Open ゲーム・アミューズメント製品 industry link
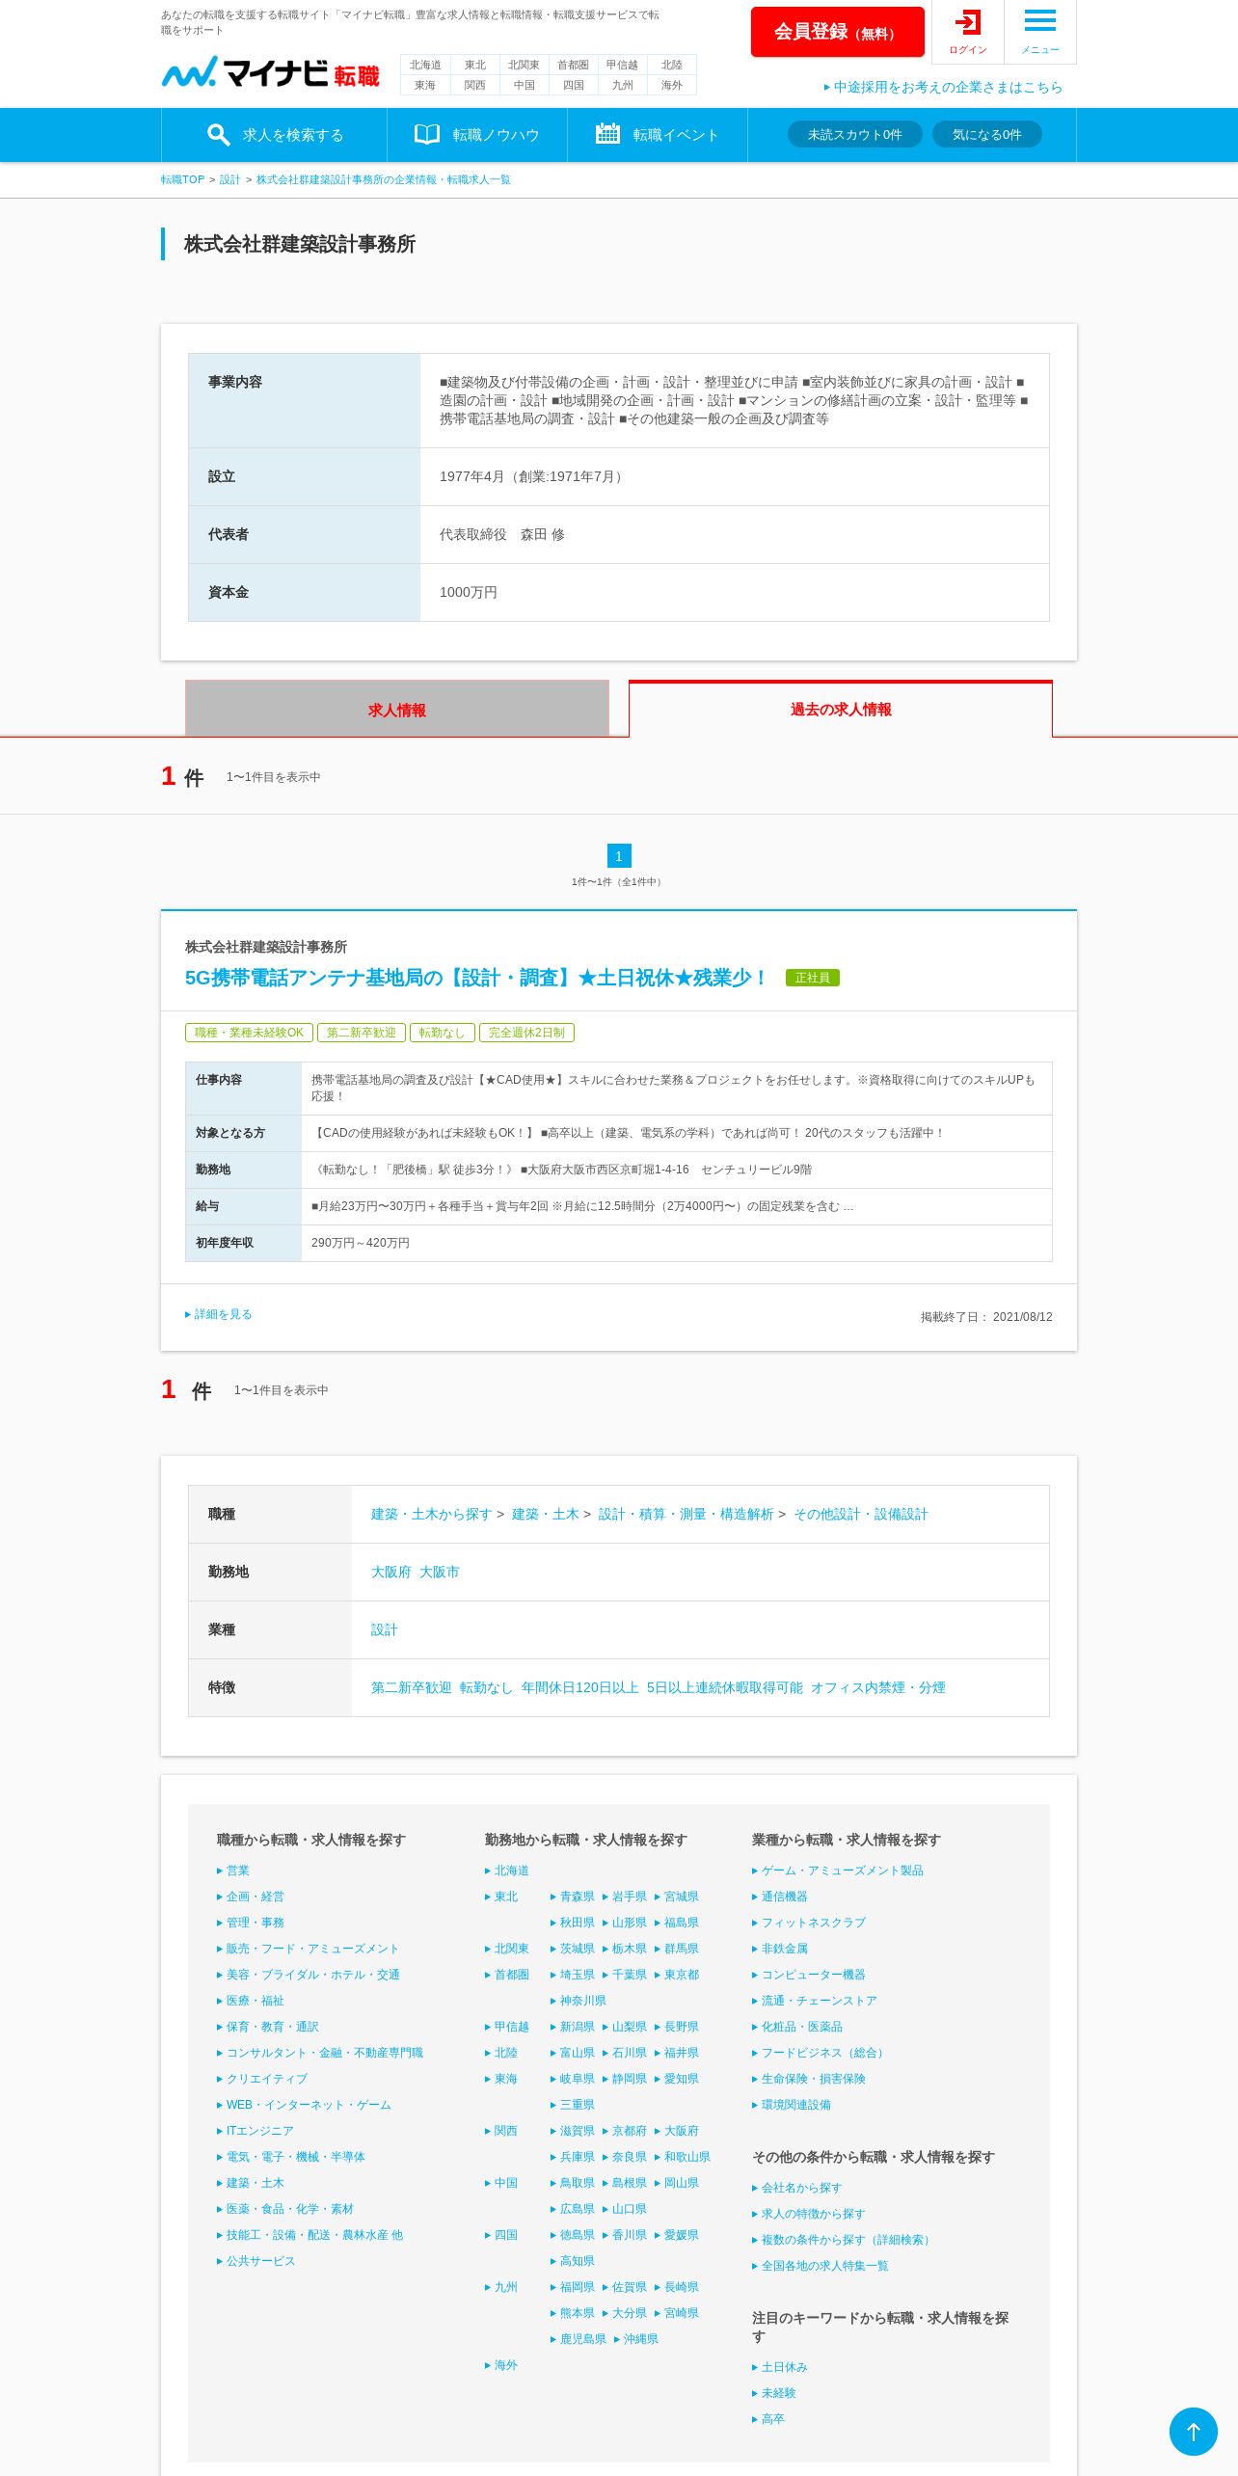The width and height of the screenshot is (1238, 2476). 838,1870
